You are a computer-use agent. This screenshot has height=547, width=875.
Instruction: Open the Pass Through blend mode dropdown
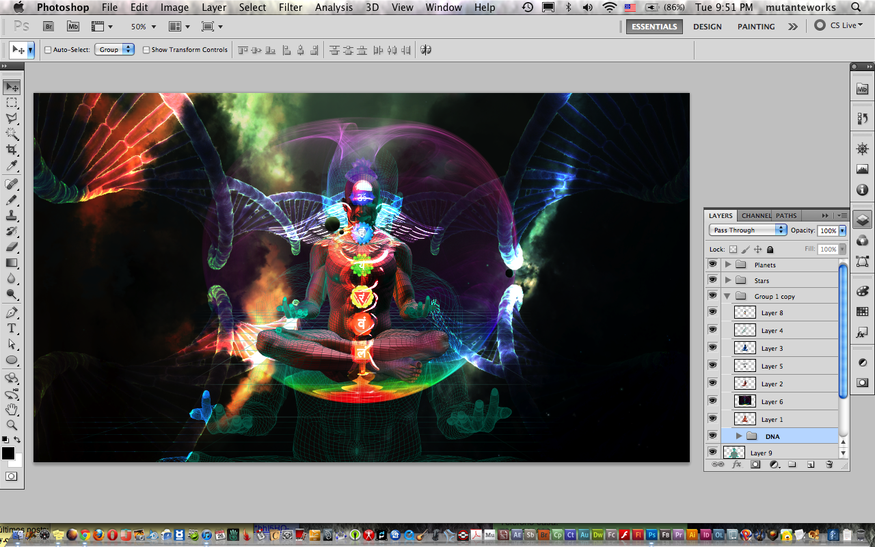tap(748, 230)
